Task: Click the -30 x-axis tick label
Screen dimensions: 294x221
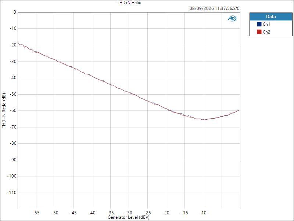Action: [129, 213]
